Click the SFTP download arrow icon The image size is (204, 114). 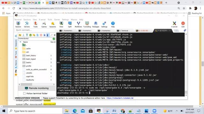coord(23,35)
